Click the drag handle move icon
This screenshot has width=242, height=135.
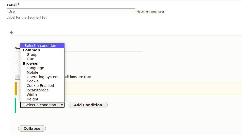(x=12, y=32)
